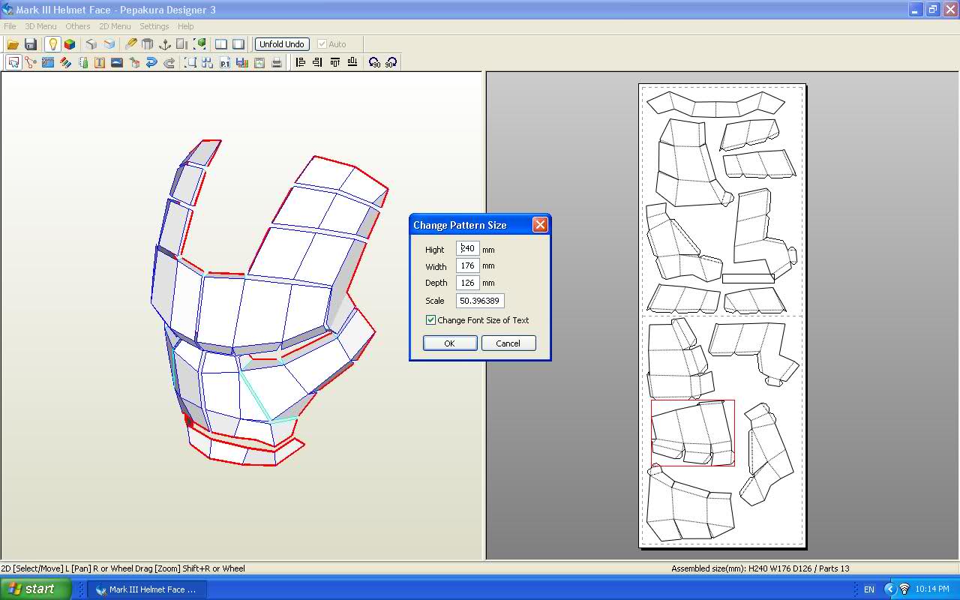Image resolution: width=960 pixels, height=600 pixels.
Task: Rotate part 90 degrees counterclockwise
Action: coord(374,63)
